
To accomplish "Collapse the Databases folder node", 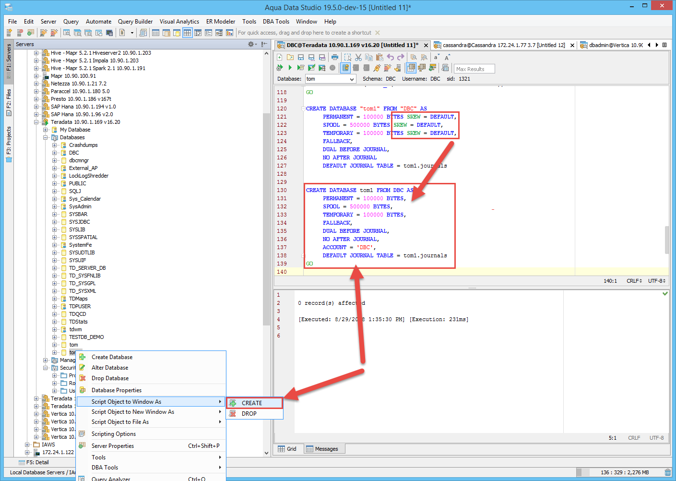I will pos(46,137).
